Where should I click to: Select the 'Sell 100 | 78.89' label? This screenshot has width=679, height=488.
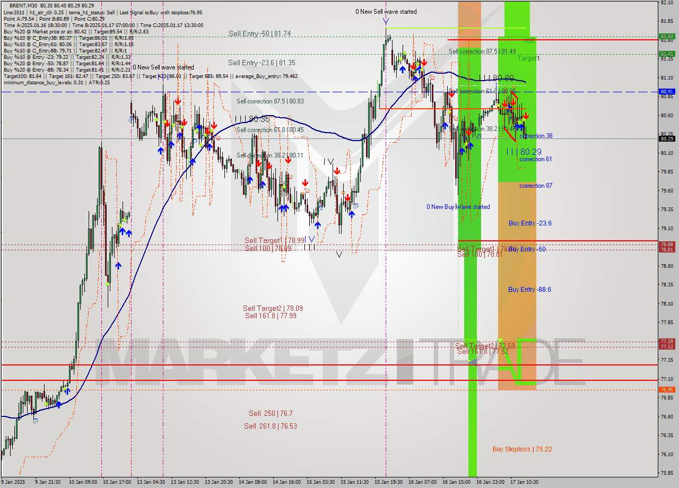pyautogui.click(x=268, y=248)
